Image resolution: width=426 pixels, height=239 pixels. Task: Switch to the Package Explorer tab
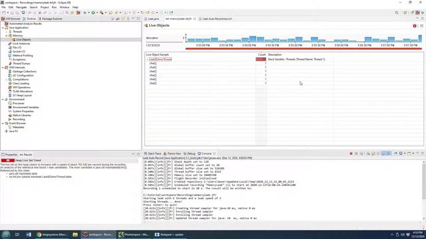pos(51,19)
